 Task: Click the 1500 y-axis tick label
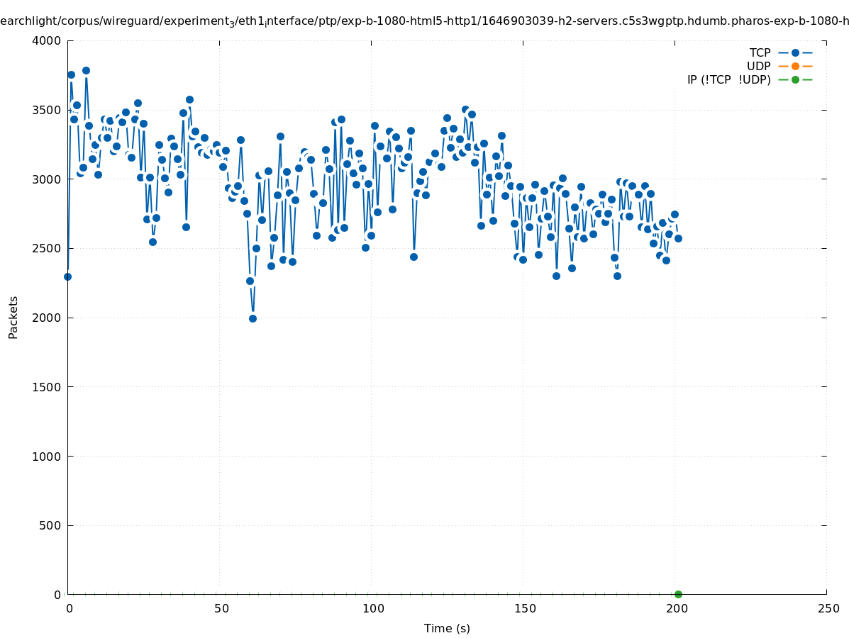click(x=46, y=387)
